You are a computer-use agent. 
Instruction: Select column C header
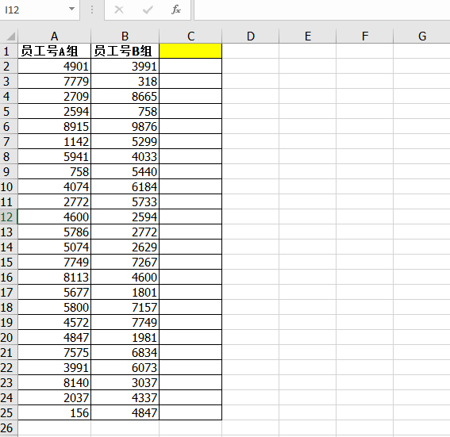tap(190, 36)
